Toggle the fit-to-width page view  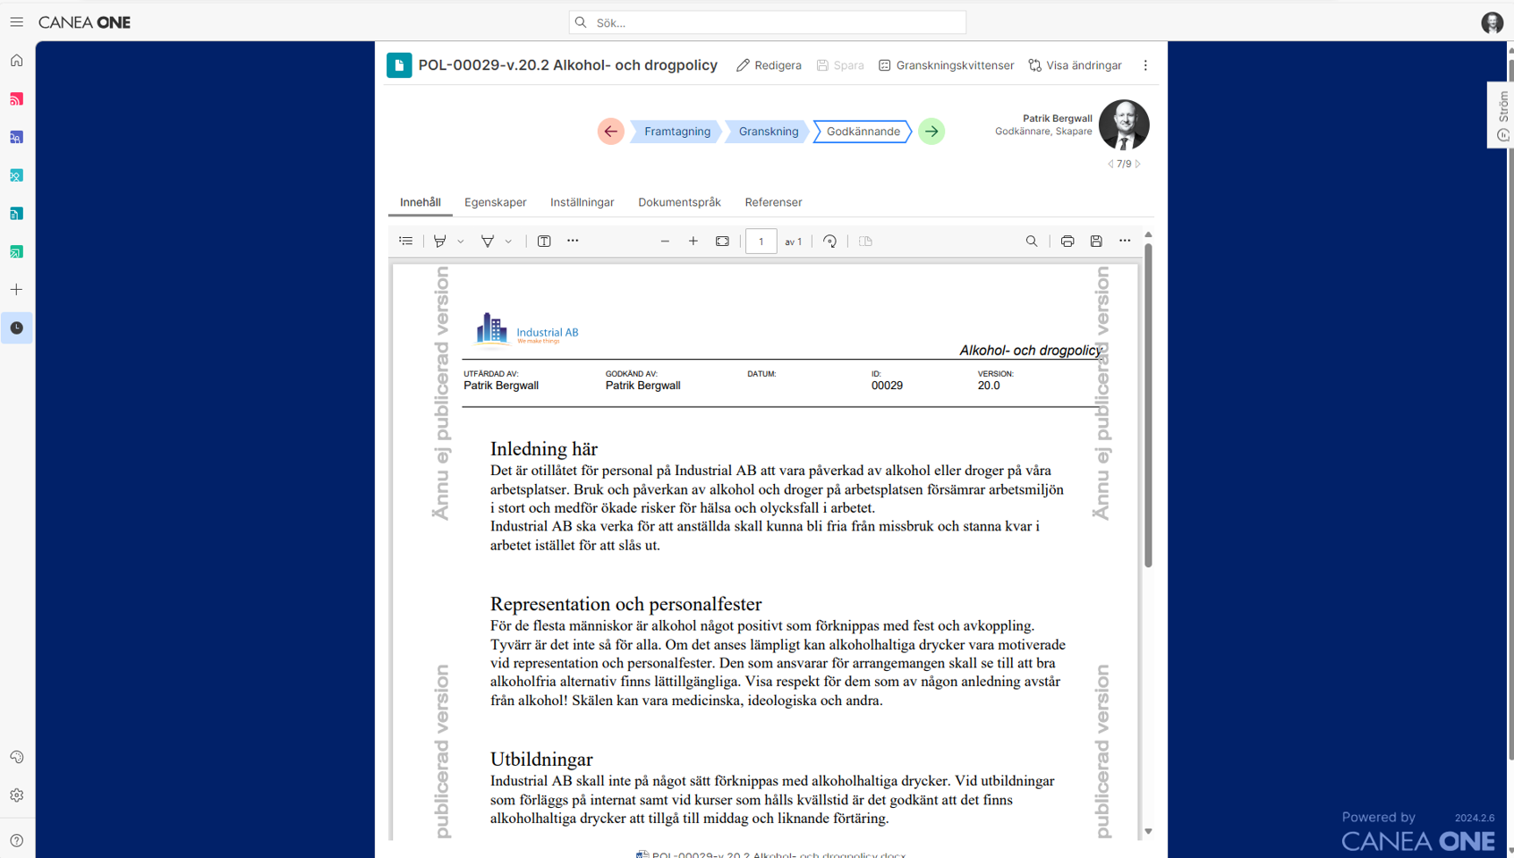click(x=722, y=242)
